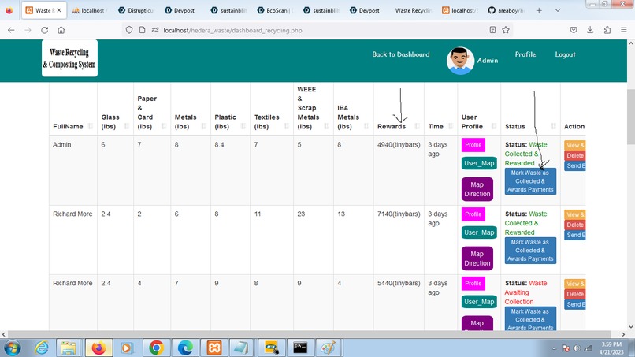
Task: Close the active Waste tab
Action: tap(59, 10)
